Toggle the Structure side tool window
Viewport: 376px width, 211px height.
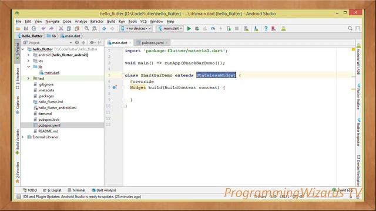(x=18, y=78)
